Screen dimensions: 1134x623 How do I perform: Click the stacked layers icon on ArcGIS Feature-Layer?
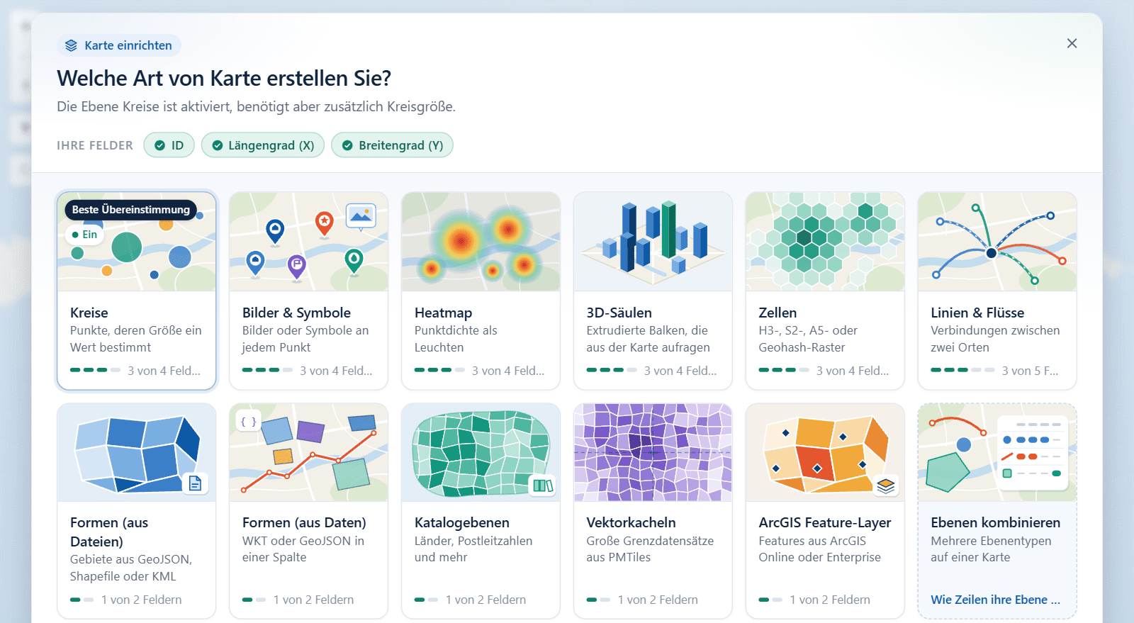pyautogui.click(x=886, y=486)
